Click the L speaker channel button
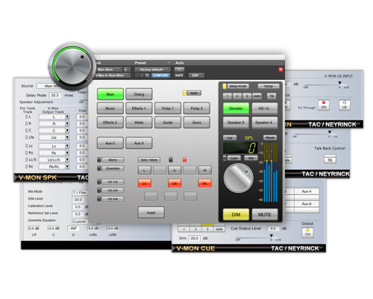This screenshot has width=373, height=299. point(145,170)
